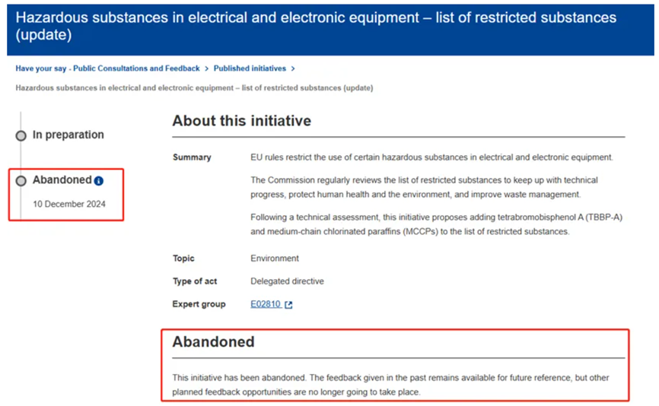Open Have your say breadcrumb link
The height and width of the screenshot is (406, 659).
[107, 68]
